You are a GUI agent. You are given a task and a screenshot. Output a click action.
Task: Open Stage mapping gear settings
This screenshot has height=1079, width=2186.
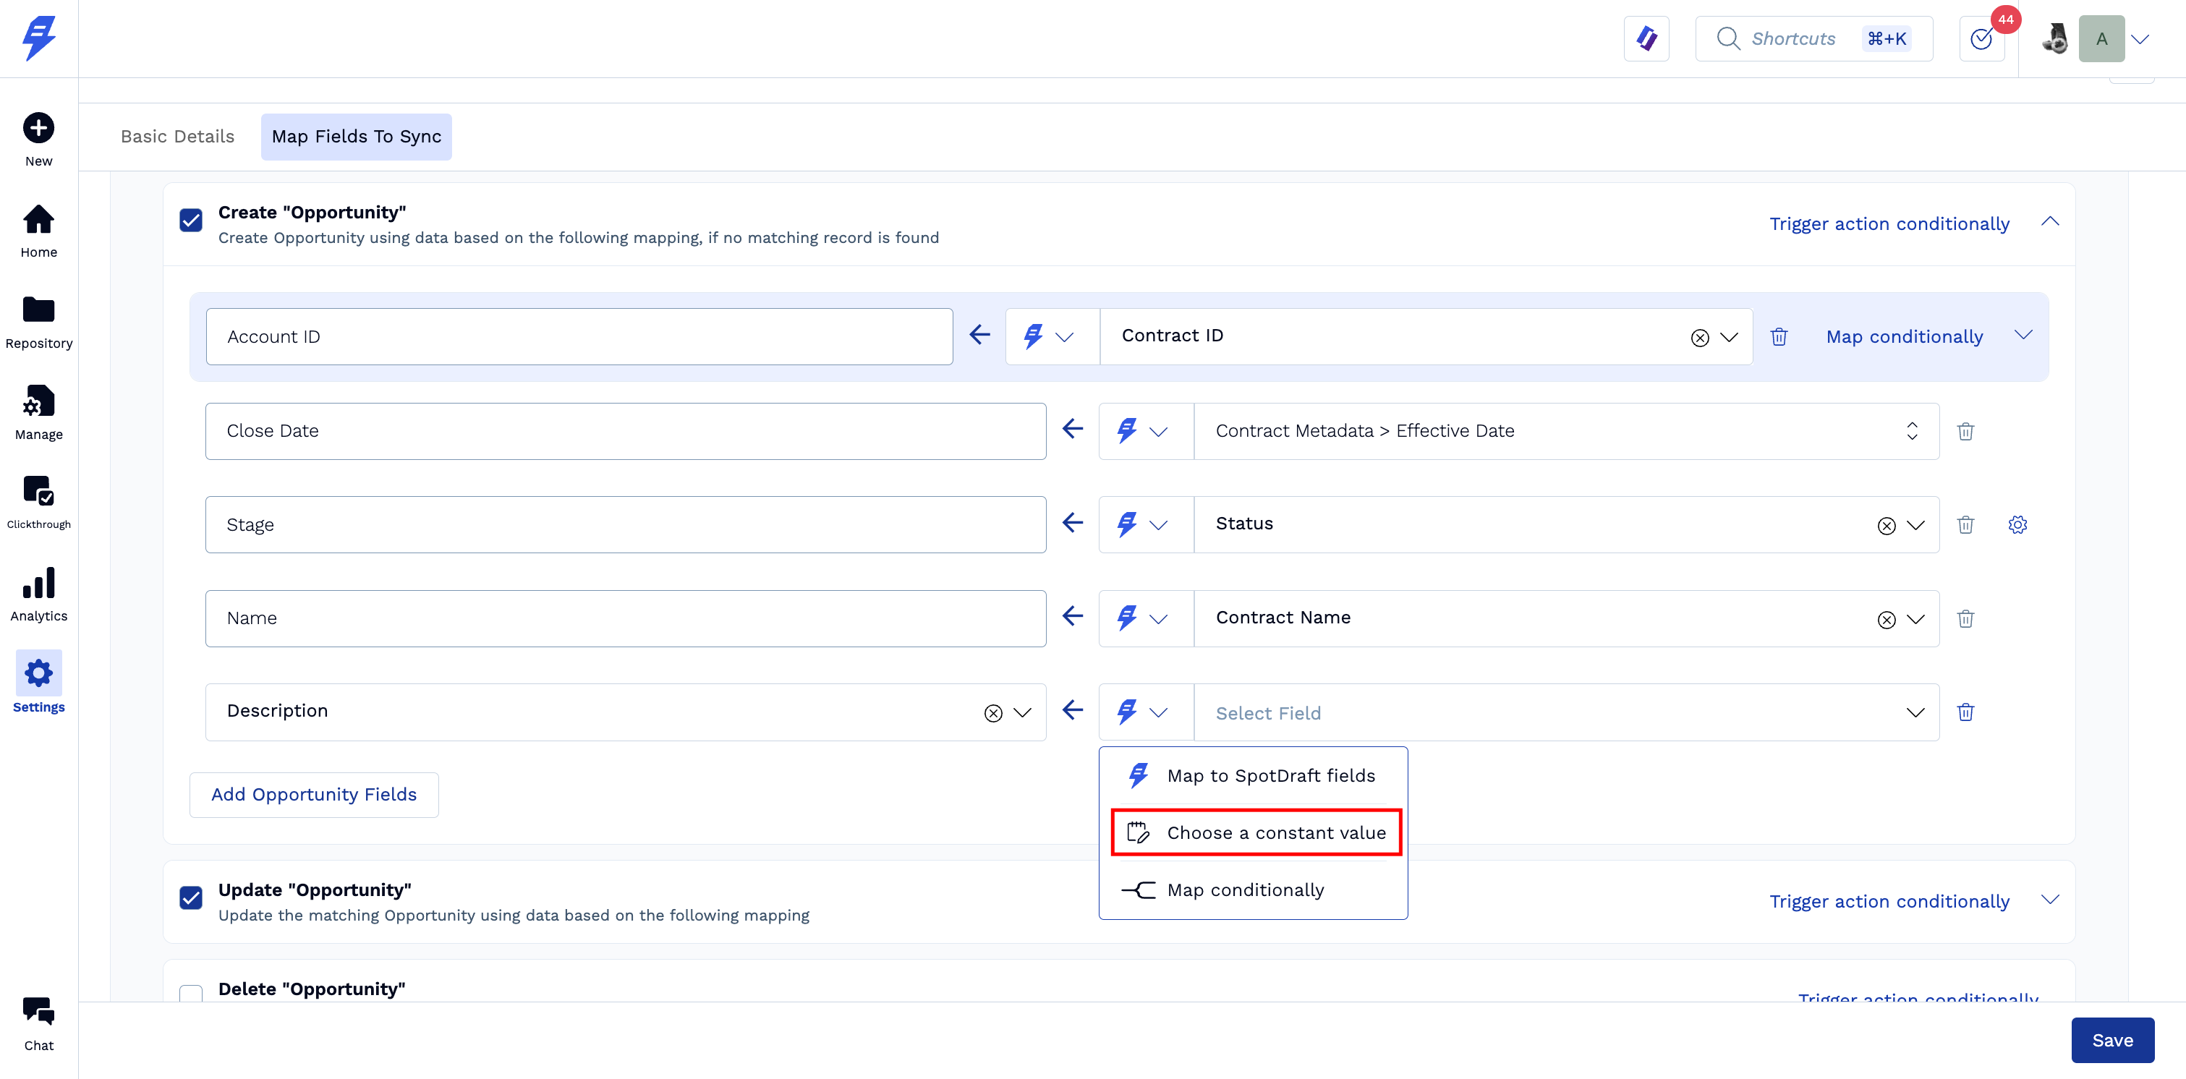2017,525
